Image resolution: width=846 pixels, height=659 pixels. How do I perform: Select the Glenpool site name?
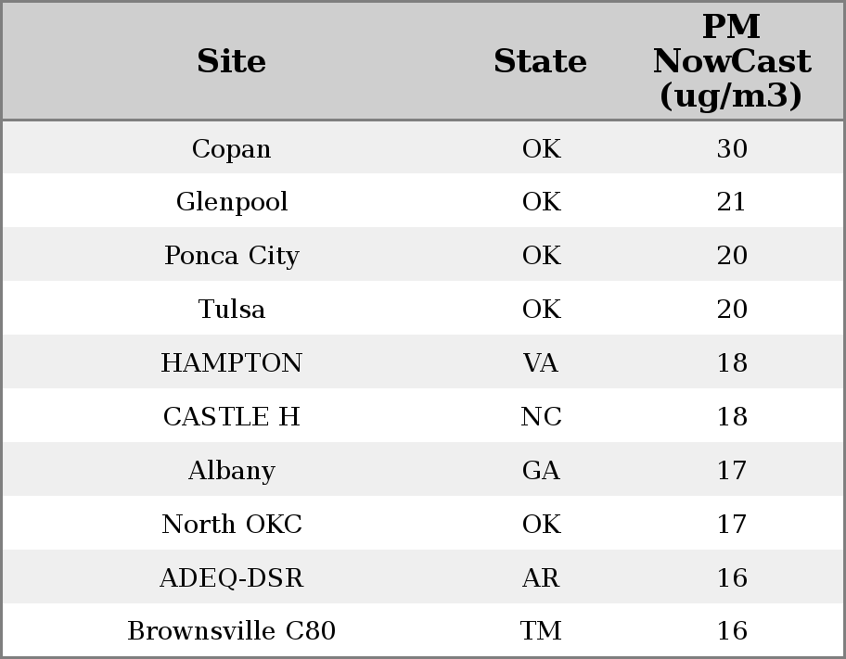(x=231, y=202)
